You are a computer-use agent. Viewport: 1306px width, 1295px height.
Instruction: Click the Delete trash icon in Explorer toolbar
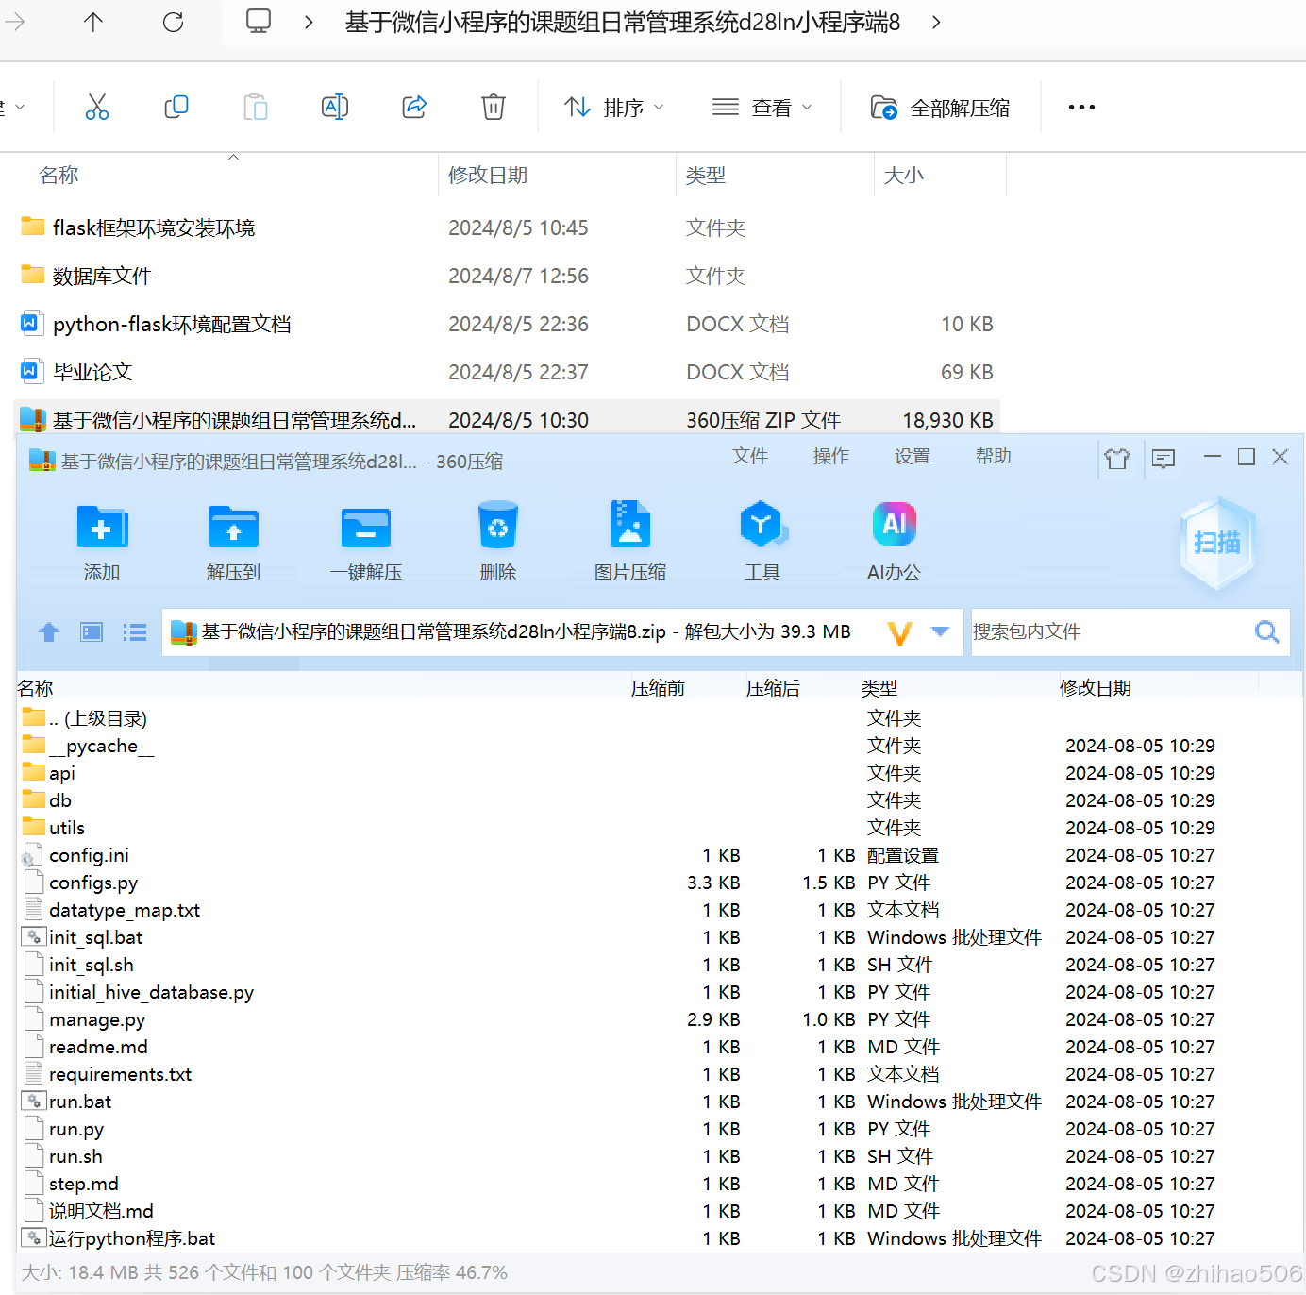[494, 107]
